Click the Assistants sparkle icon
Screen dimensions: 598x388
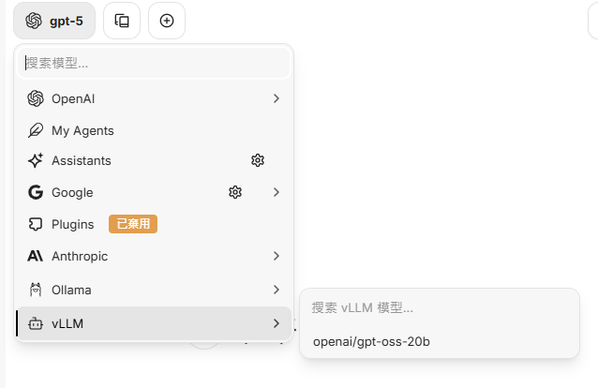[x=36, y=160]
